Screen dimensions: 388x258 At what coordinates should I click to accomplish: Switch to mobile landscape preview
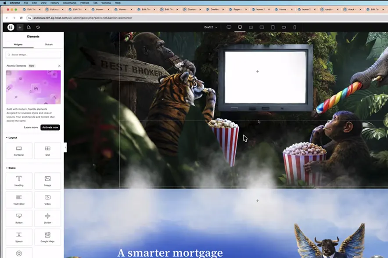pyautogui.click(x=284, y=27)
